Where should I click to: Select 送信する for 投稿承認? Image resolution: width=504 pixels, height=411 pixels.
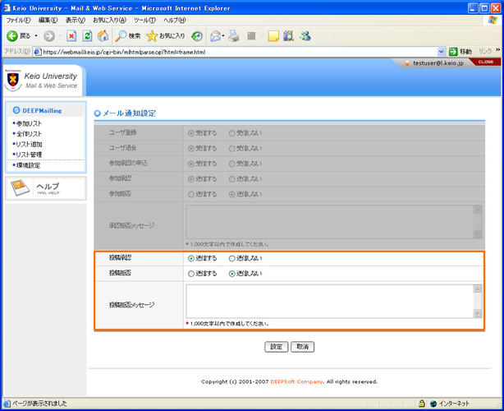coord(192,258)
